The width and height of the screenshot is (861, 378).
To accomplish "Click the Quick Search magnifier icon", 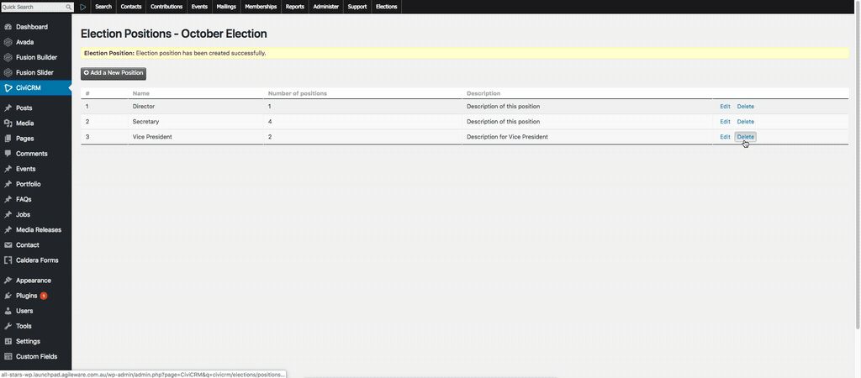I will pos(69,7).
